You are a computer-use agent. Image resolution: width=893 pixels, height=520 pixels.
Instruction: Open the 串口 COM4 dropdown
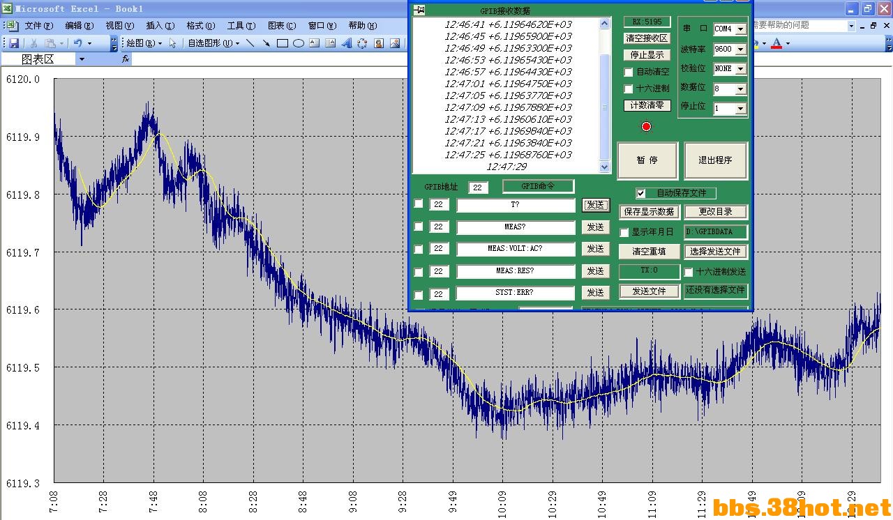click(x=740, y=30)
